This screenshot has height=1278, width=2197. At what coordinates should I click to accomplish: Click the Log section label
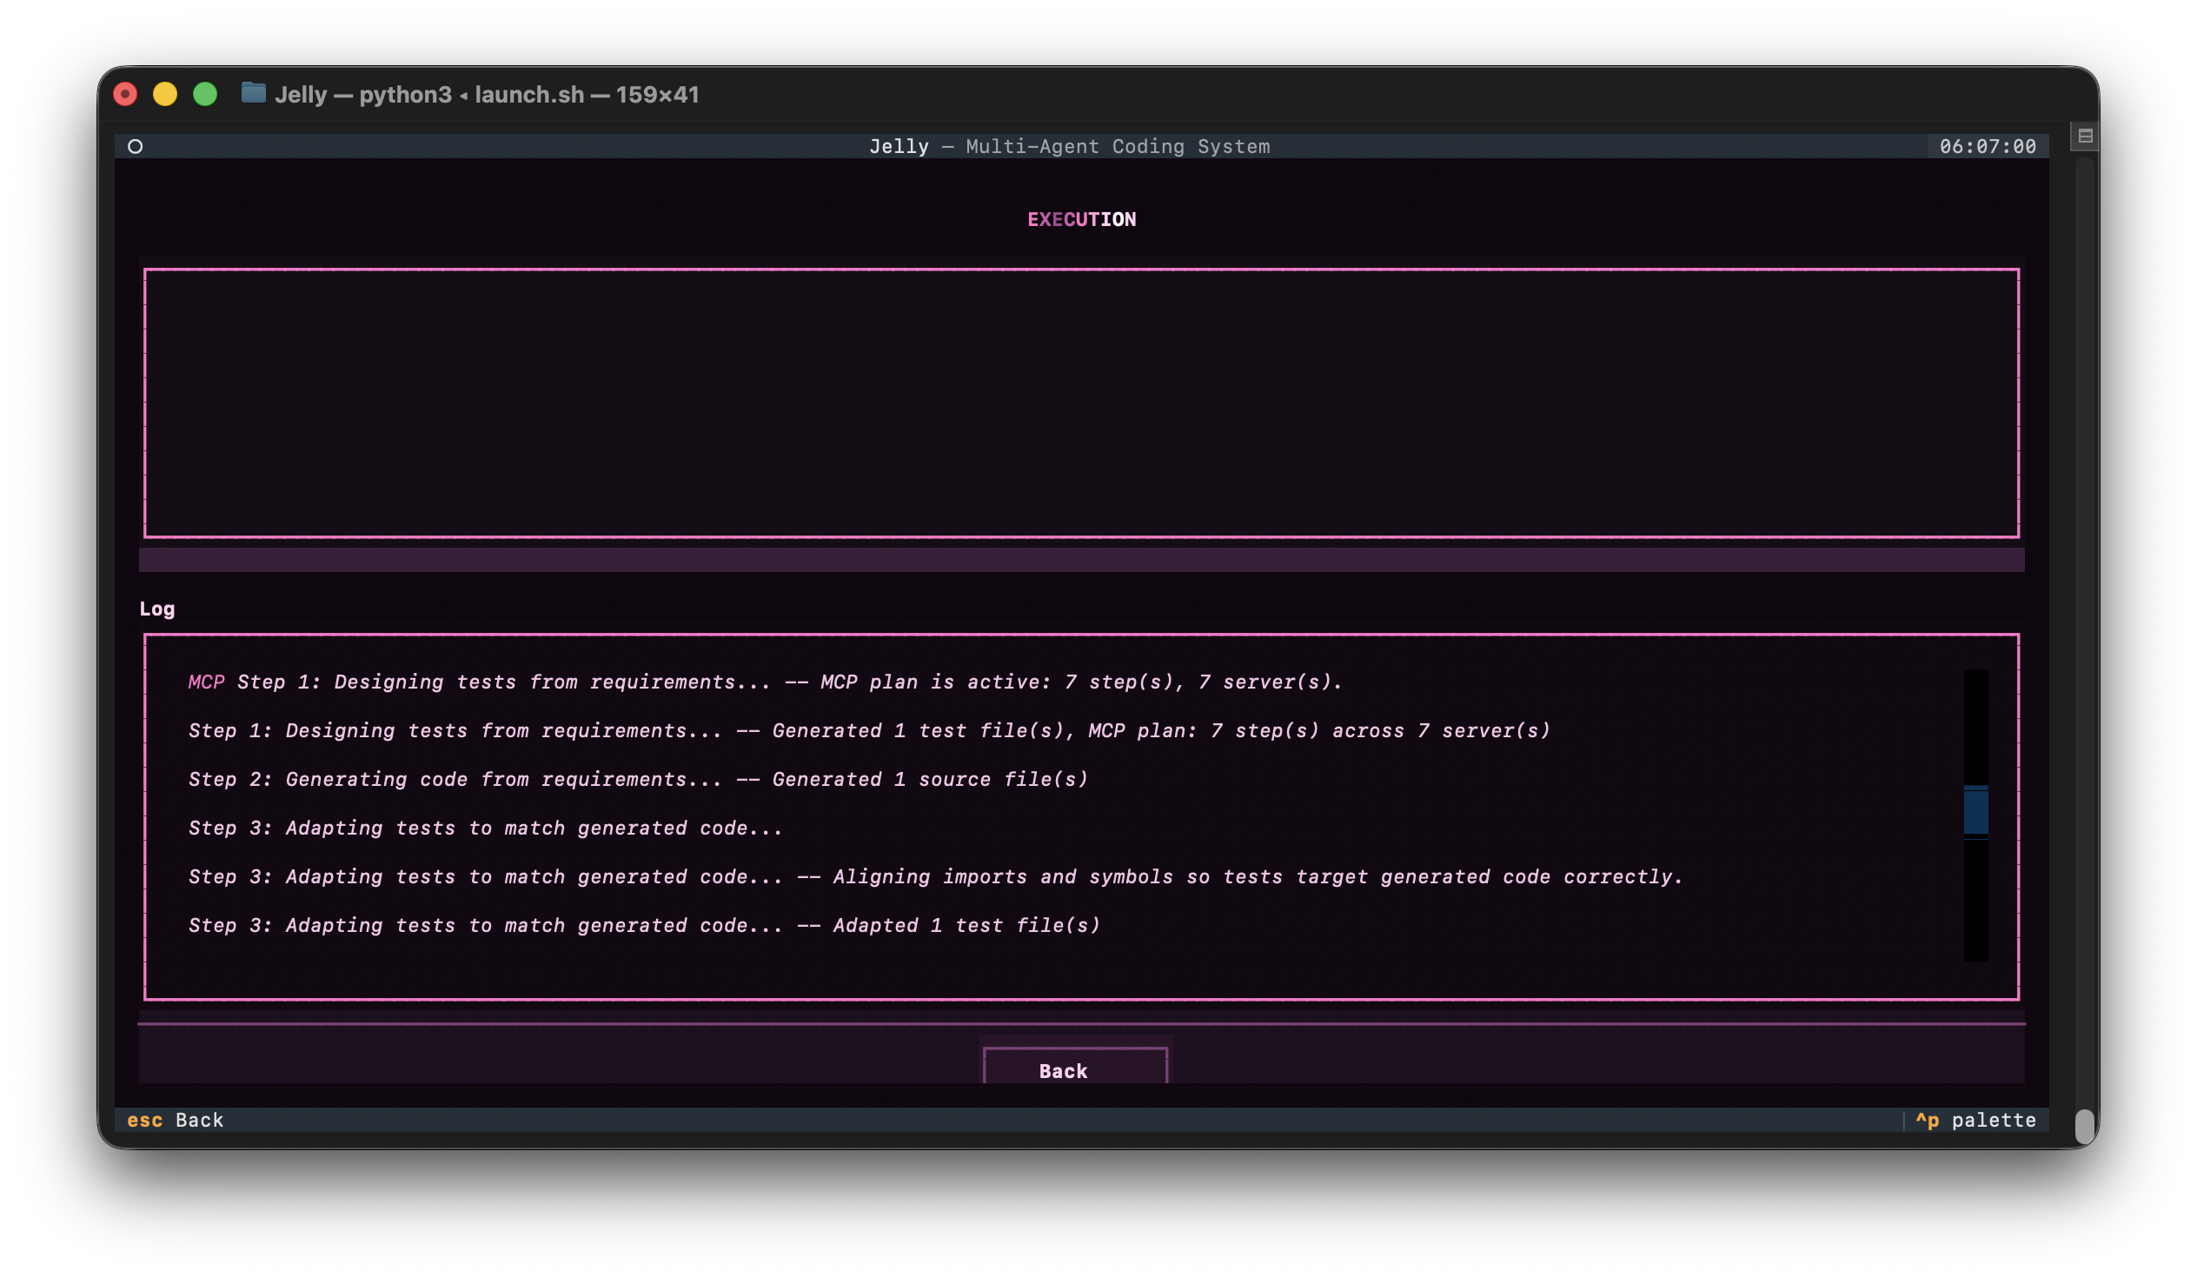click(x=157, y=609)
